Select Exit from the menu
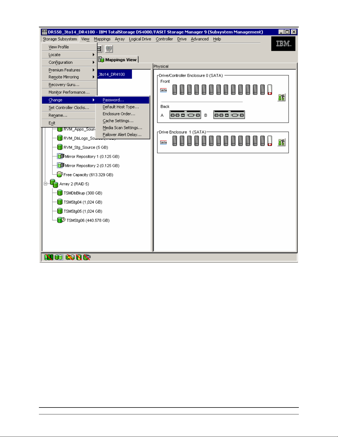Image resolution: width=338 pixels, height=437 pixels. click(x=69, y=123)
